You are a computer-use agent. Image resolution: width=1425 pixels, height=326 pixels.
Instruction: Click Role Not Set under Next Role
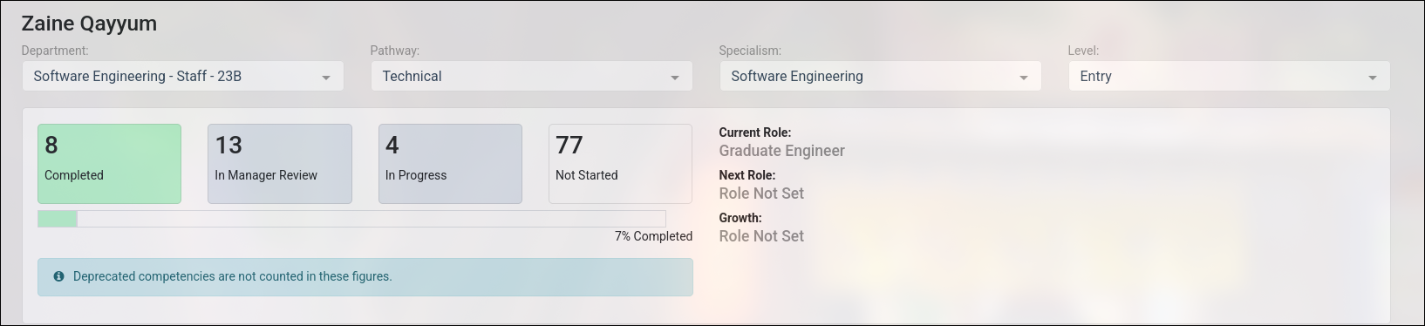coord(761,194)
